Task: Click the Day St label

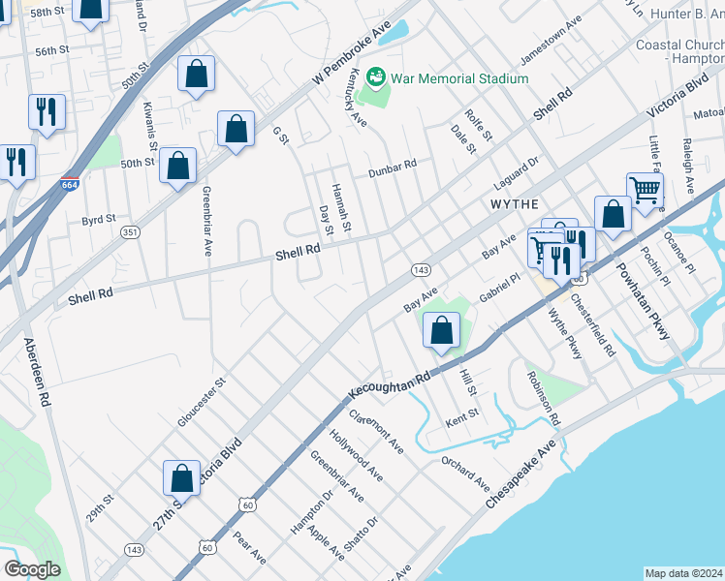Action: (327, 220)
